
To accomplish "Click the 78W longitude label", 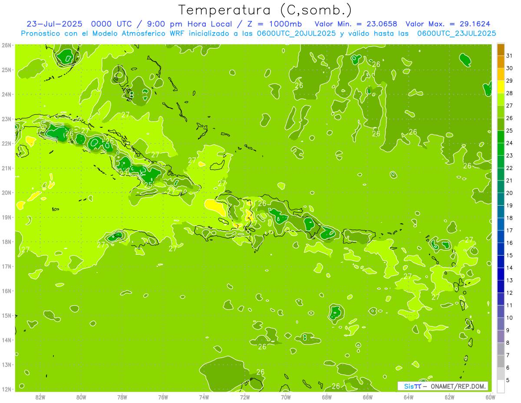I will 122,397.
